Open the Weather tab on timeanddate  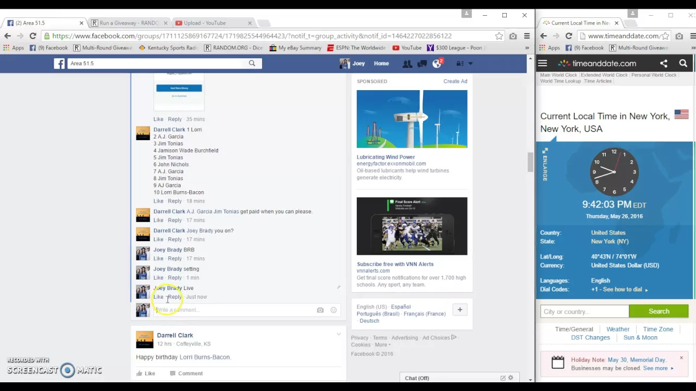click(x=618, y=329)
